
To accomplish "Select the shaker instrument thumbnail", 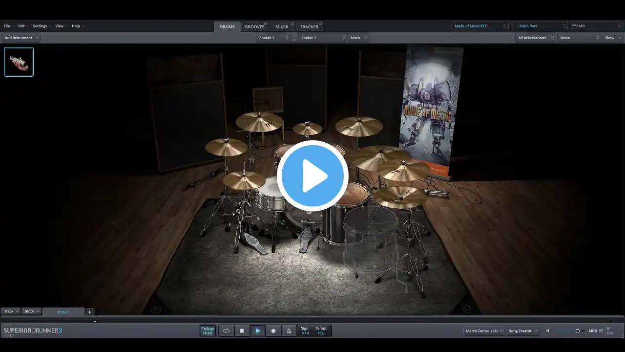I will [x=19, y=62].
